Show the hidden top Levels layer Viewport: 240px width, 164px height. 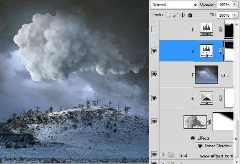(154, 29)
